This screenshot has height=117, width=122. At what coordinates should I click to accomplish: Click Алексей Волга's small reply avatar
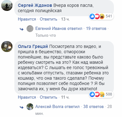(x=30, y=107)
